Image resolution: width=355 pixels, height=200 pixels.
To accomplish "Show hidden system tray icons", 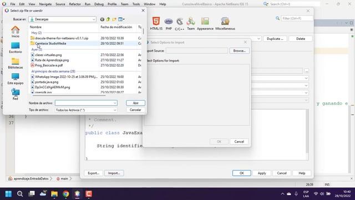I will pos(282,194).
